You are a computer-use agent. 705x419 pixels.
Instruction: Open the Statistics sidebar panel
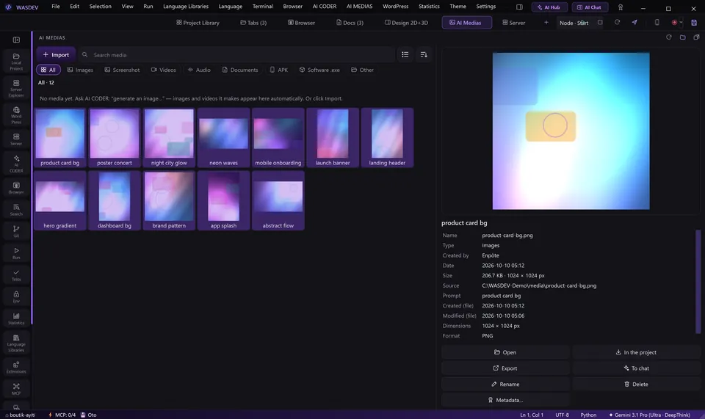[x=16, y=318]
